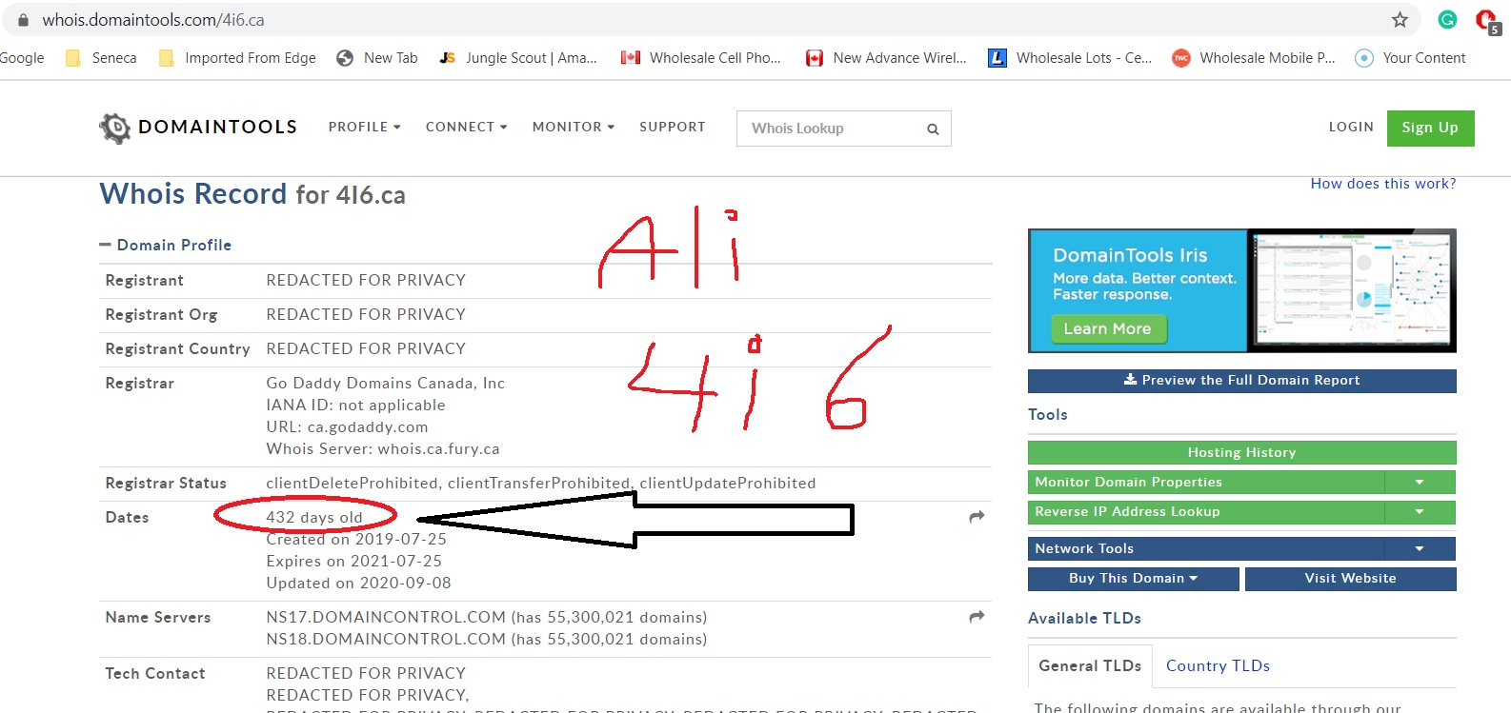Image resolution: width=1511 pixels, height=713 pixels.
Task: Click the Registrar Status value text
Action: point(541,483)
